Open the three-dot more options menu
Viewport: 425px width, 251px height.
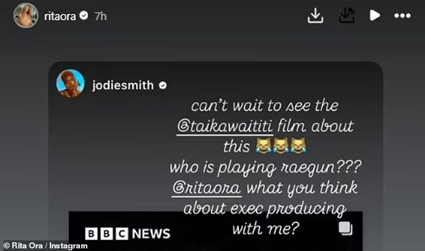tap(402, 16)
